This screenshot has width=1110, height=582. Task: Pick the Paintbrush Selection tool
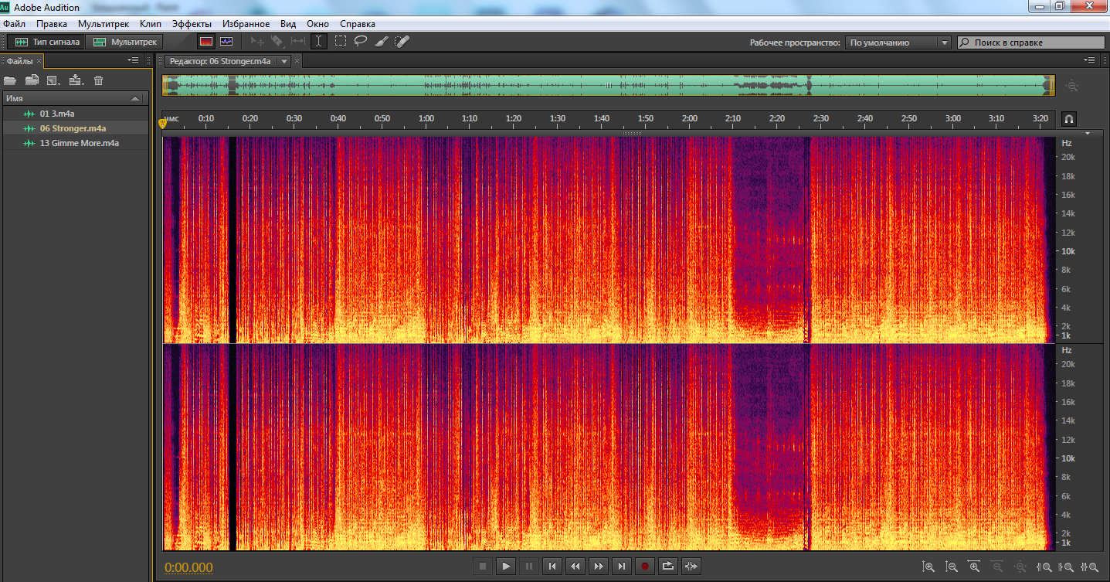382,42
